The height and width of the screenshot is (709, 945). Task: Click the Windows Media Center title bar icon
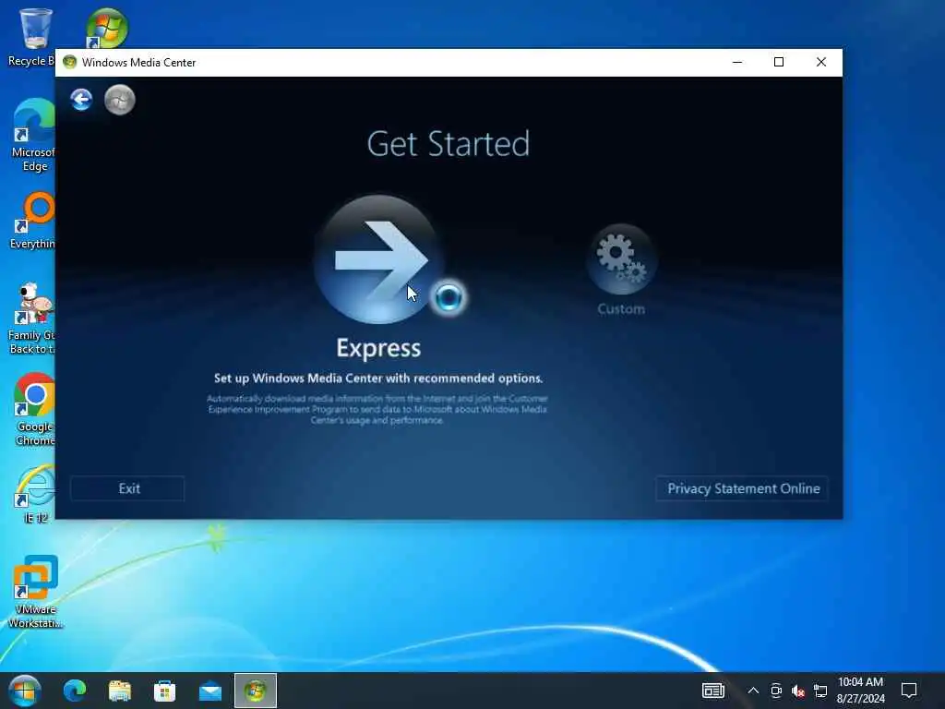(x=70, y=62)
